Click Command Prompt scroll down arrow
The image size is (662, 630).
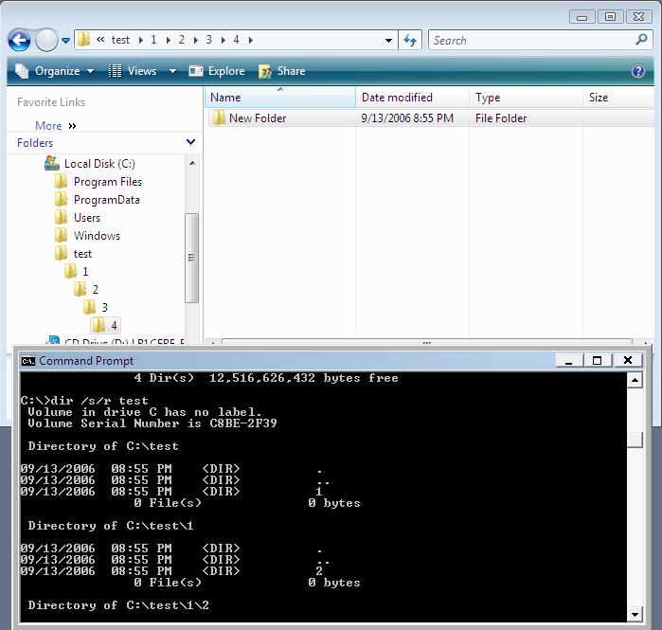pyautogui.click(x=635, y=615)
